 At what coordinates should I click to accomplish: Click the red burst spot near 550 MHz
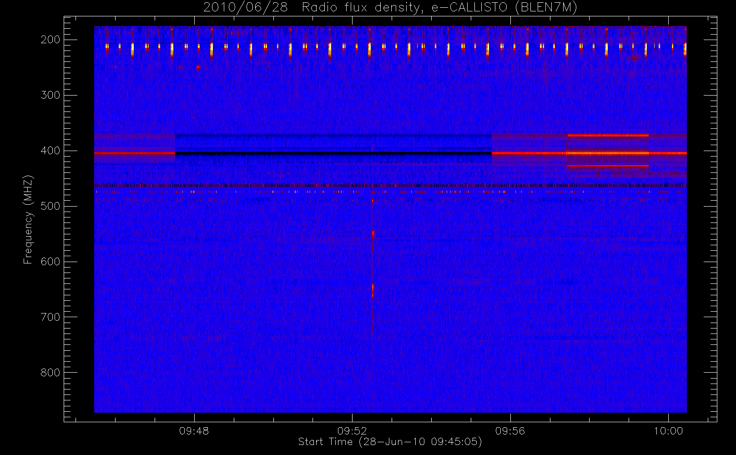[x=373, y=233]
